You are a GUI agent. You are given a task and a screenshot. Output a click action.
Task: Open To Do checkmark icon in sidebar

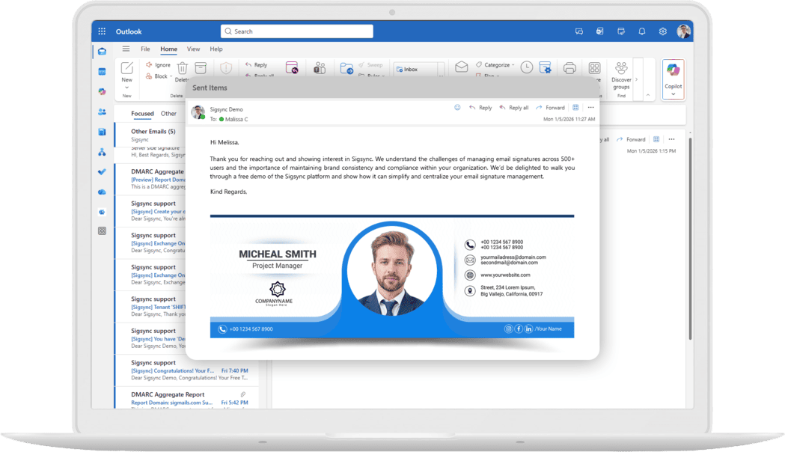tap(102, 171)
